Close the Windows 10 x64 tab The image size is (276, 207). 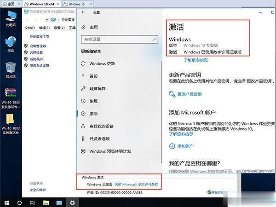point(58,4)
